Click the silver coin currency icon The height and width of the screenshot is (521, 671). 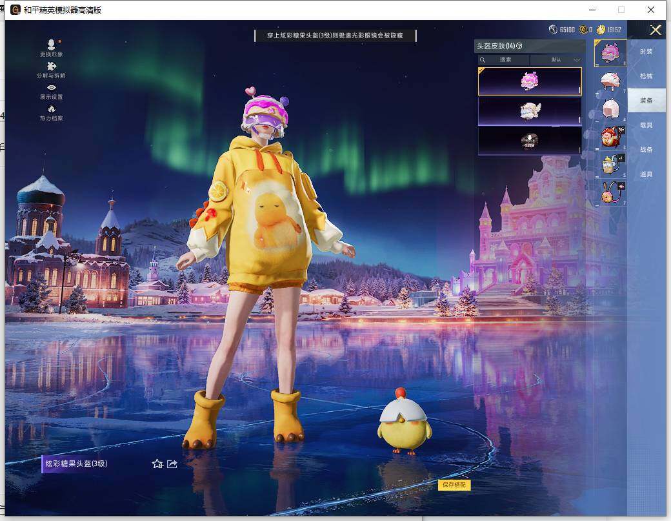tap(553, 29)
